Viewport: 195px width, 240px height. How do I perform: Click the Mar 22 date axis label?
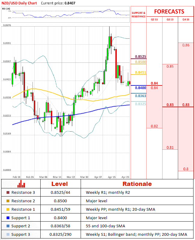click(x=71, y=177)
